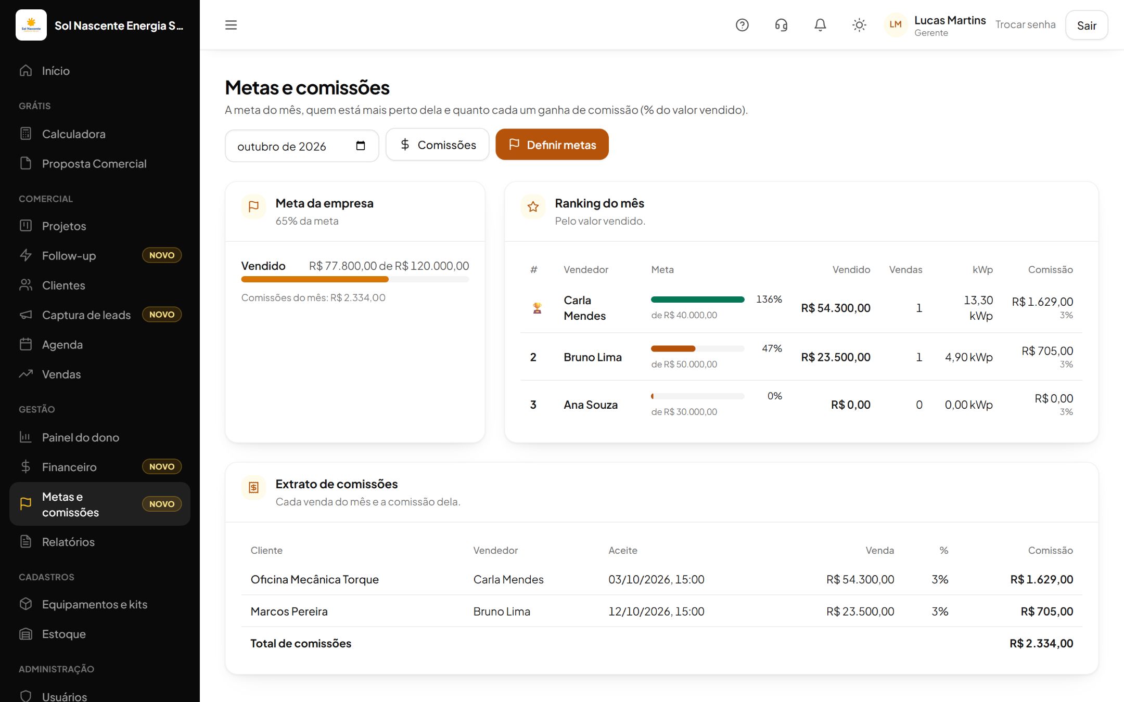Click company Vendido progress bar
The width and height of the screenshot is (1124, 702).
[355, 280]
